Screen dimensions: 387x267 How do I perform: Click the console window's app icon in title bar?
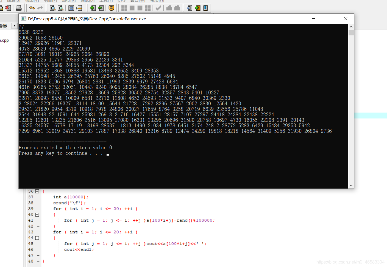tap(24, 19)
